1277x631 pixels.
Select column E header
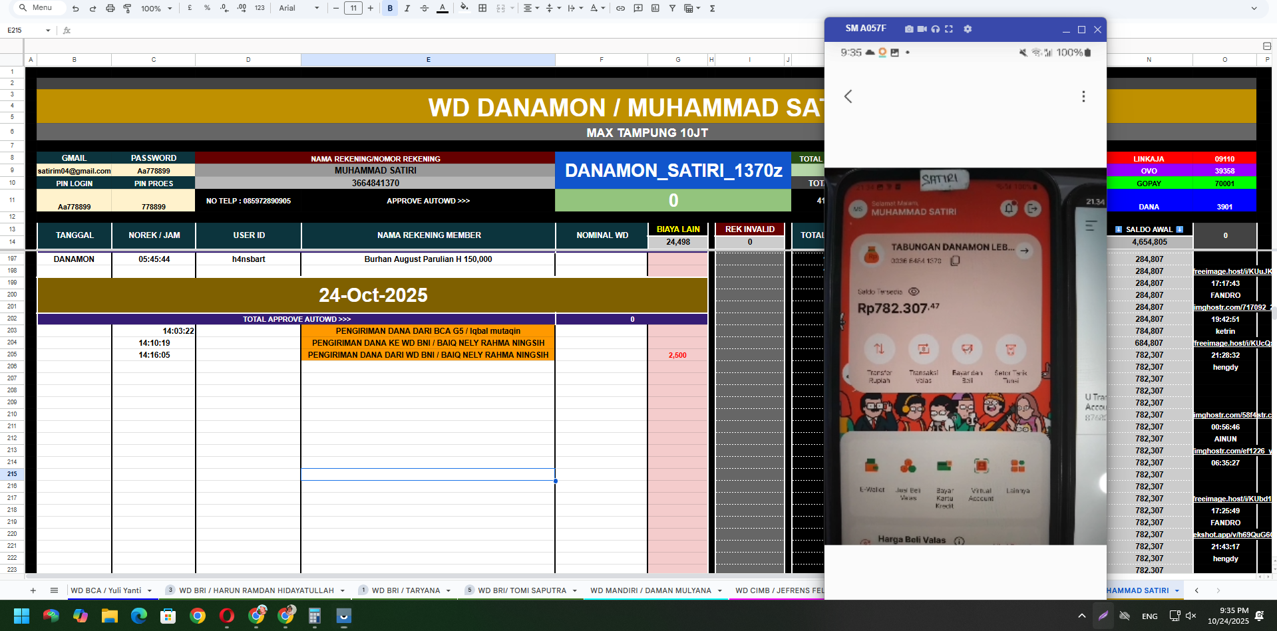coord(428,60)
